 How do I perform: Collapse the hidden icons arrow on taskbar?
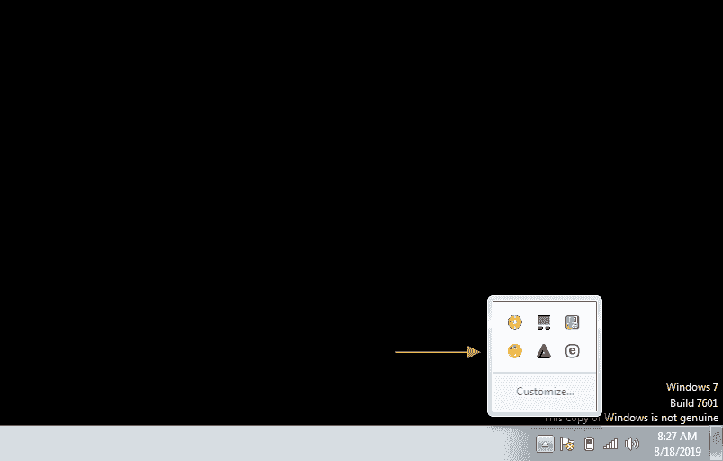coord(545,445)
